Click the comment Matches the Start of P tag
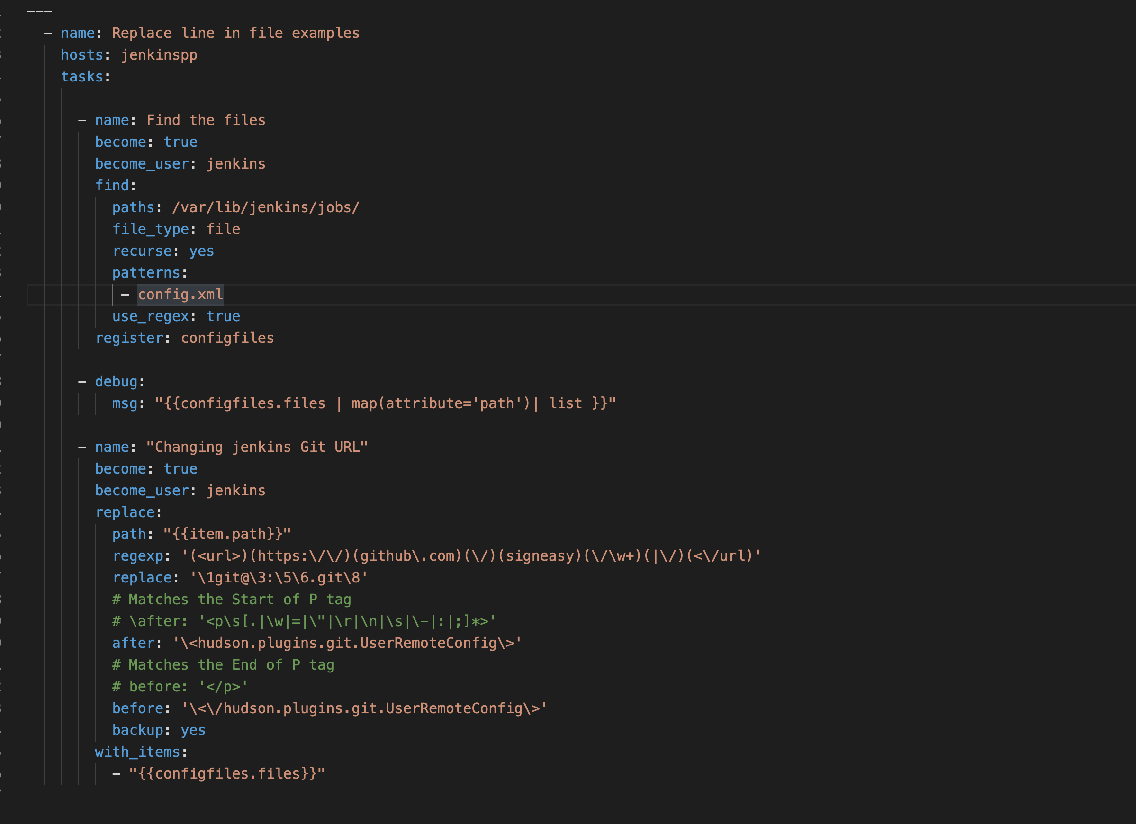Screen dimensions: 1136x824 tap(232, 599)
